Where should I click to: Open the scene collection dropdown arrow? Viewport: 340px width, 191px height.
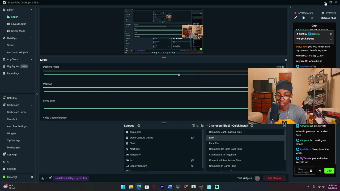pyautogui.click(x=207, y=126)
